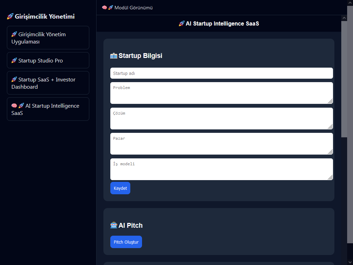Focus the Startup adı input field

click(221, 73)
